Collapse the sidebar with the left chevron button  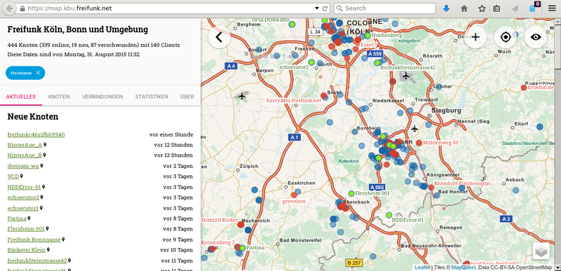pos(219,37)
